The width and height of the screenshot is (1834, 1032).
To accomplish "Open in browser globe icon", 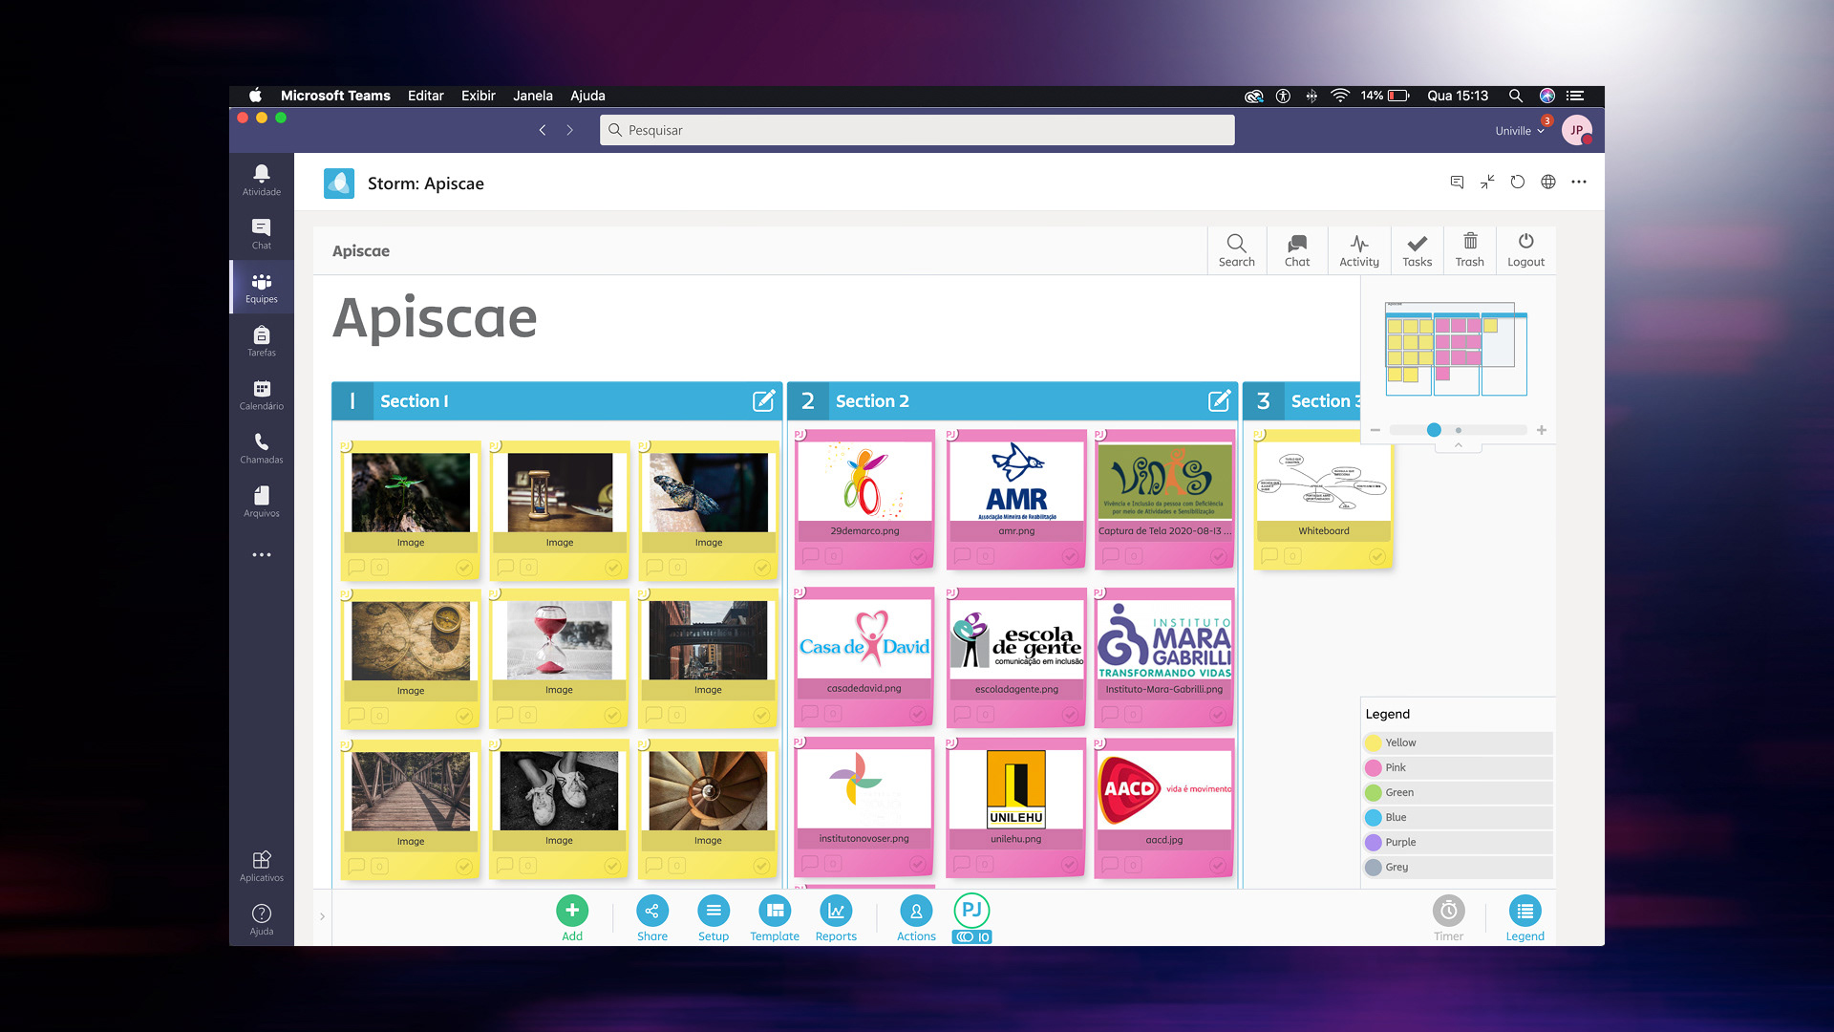I will (1548, 182).
